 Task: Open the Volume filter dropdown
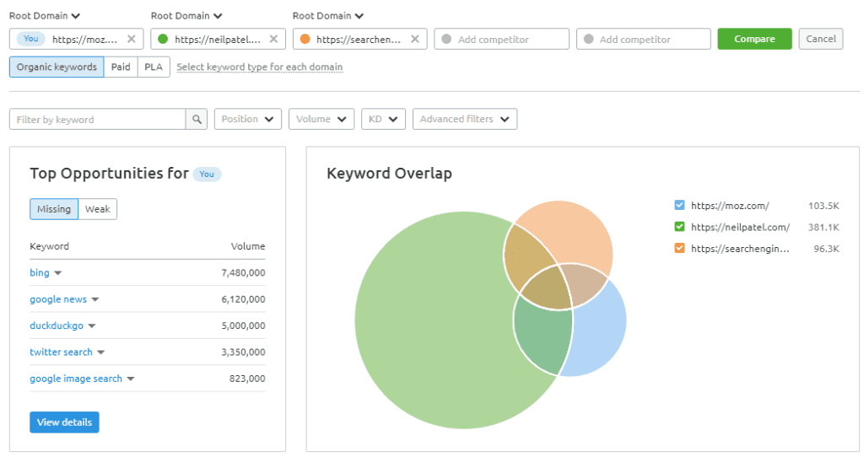[321, 119]
